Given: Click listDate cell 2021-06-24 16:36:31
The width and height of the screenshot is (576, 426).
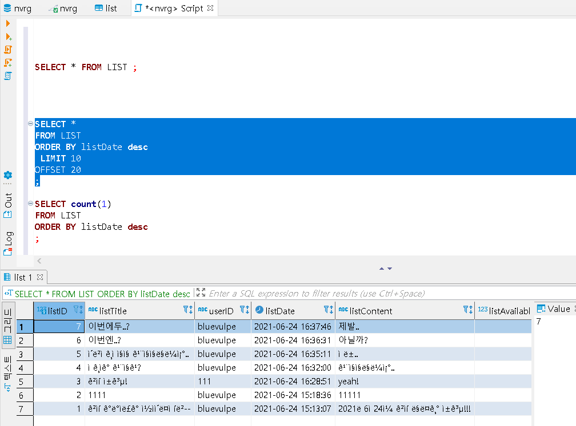Looking at the screenshot, I should coord(293,340).
